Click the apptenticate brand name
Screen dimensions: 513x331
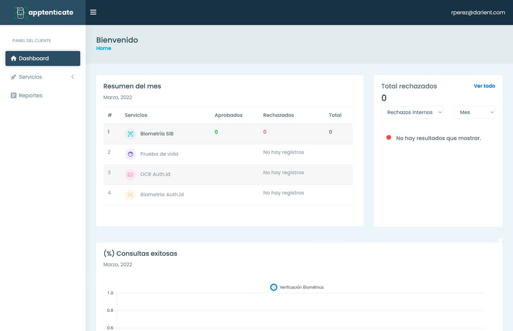tap(51, 13)
